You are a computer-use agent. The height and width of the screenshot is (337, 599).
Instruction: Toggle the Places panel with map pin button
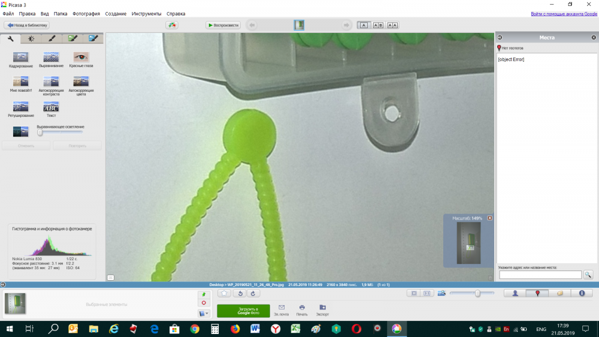537,293
